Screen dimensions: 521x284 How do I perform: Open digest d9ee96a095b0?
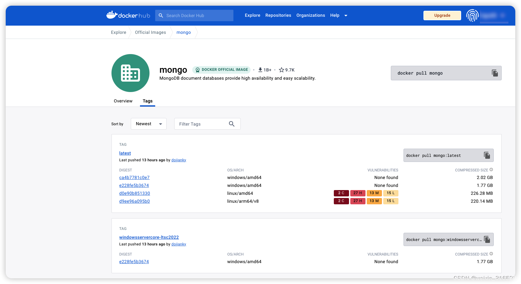[135, 201]
